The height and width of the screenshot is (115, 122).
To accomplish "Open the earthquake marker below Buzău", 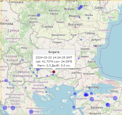I will 88,18.
